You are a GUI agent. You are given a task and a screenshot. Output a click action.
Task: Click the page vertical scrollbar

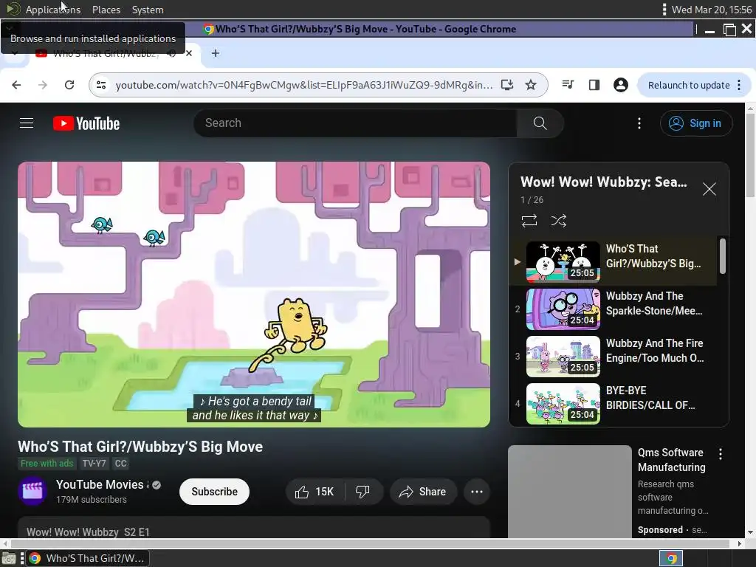(750, 154)
